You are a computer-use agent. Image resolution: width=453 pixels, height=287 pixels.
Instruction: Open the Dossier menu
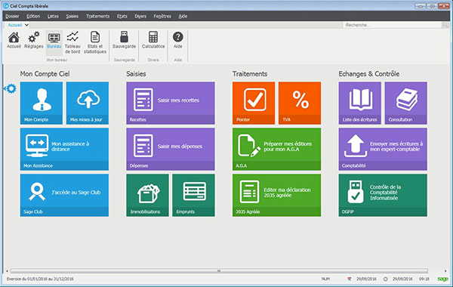coord(12,16)
